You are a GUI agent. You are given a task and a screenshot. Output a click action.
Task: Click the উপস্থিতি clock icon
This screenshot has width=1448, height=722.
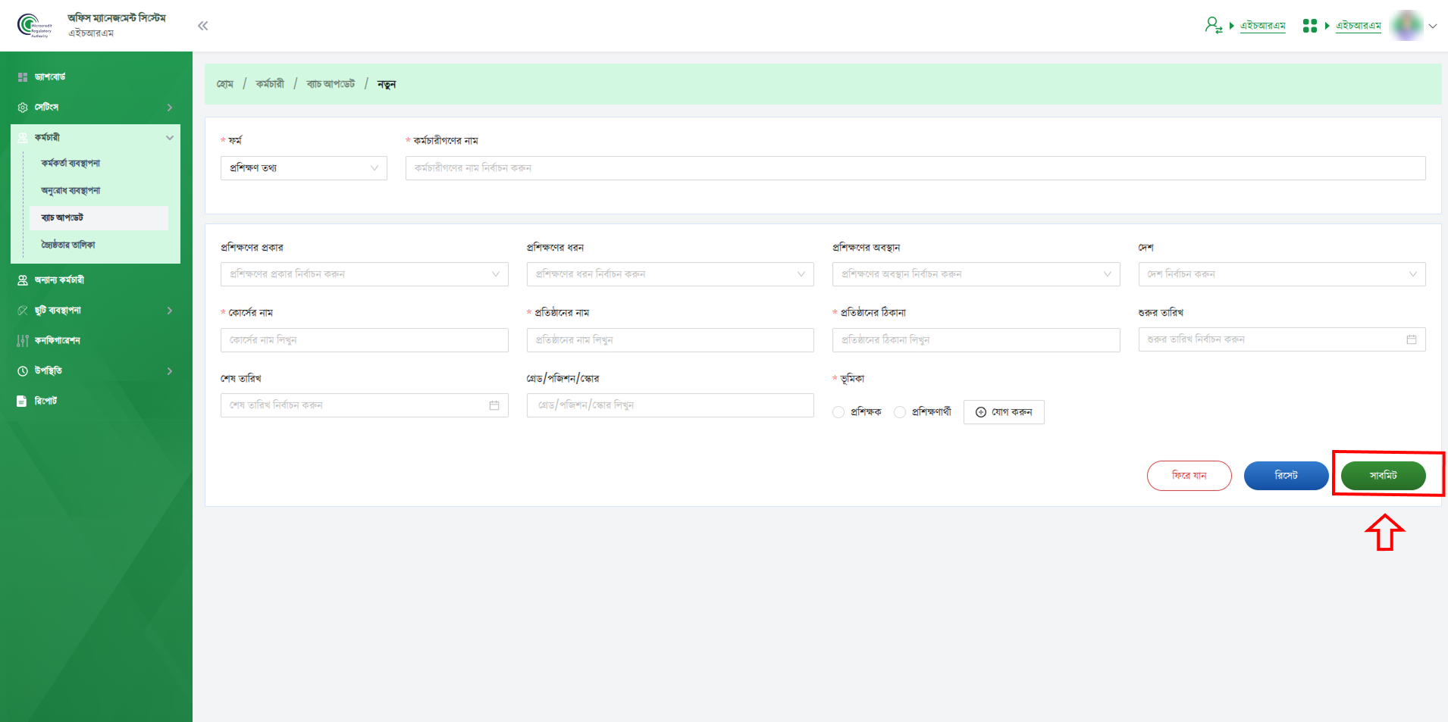coord(23,371)
